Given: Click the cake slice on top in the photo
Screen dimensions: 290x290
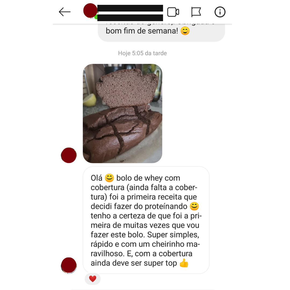Looking at the screenshot, I should tap(127, 88).
